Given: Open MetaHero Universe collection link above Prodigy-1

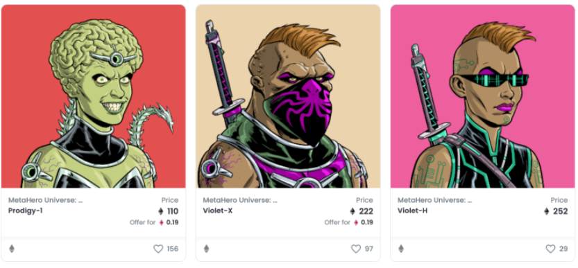Looking at the screenshot, I should [45, 200].
